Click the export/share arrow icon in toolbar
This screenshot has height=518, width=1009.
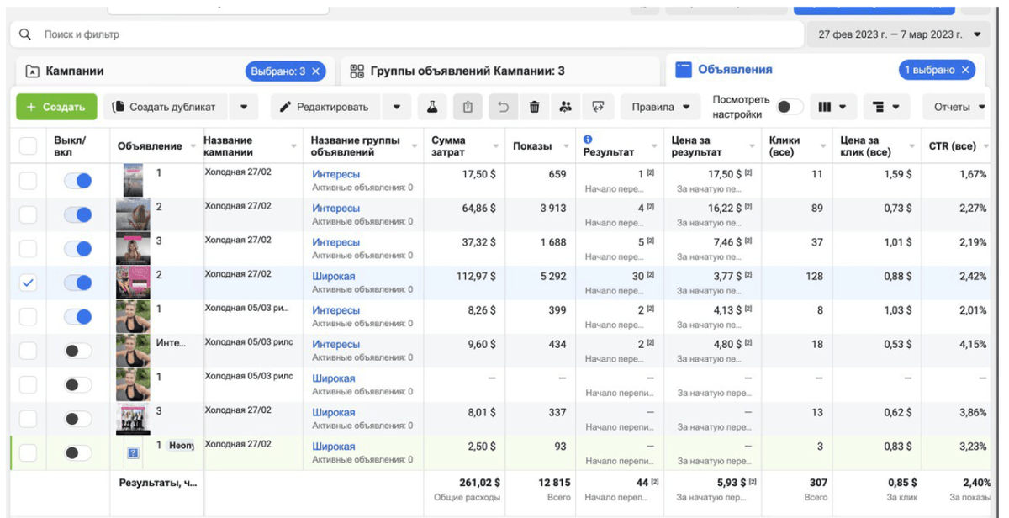point(598,107)
